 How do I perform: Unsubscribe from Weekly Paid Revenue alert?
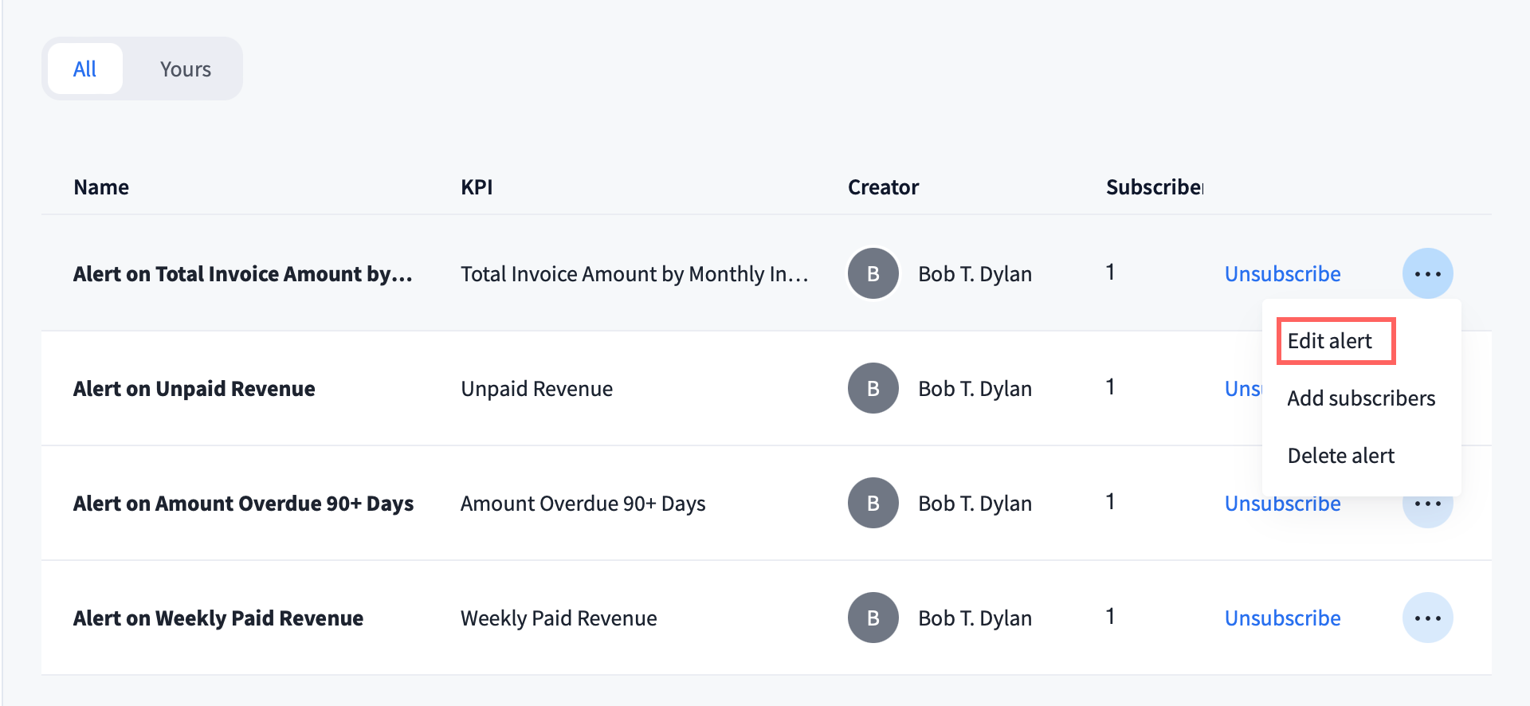(x=1282, y=618)
